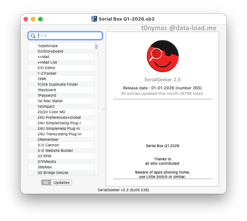The height and width of the screenshot is (221, 247).
Task: Click the list scrollbar thumb
Action: pyautogui.click(x=96, y=47)
